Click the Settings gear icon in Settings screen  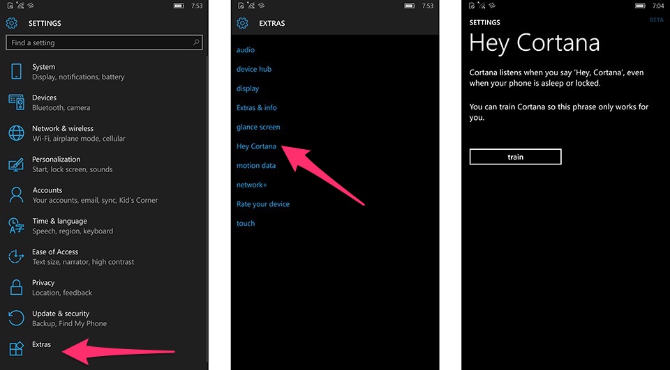point(12,23)
